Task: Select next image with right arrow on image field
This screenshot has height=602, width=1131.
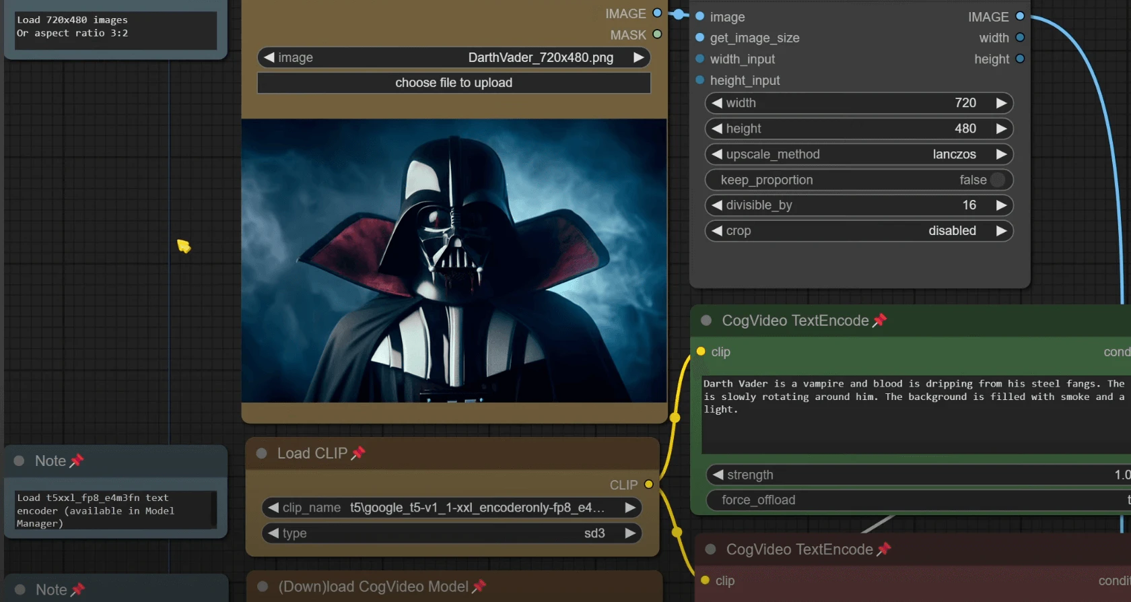Action: (638, 57)
